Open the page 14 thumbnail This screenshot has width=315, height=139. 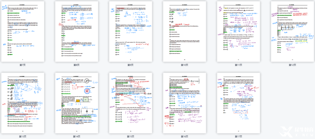click(x=76, y=103)
